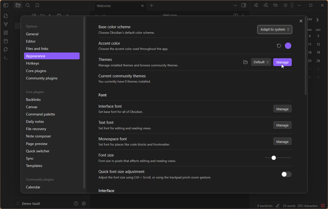
Task: Click the canvas icon in the ribbon
Action: pyautogui.click(x=6, y=33)
